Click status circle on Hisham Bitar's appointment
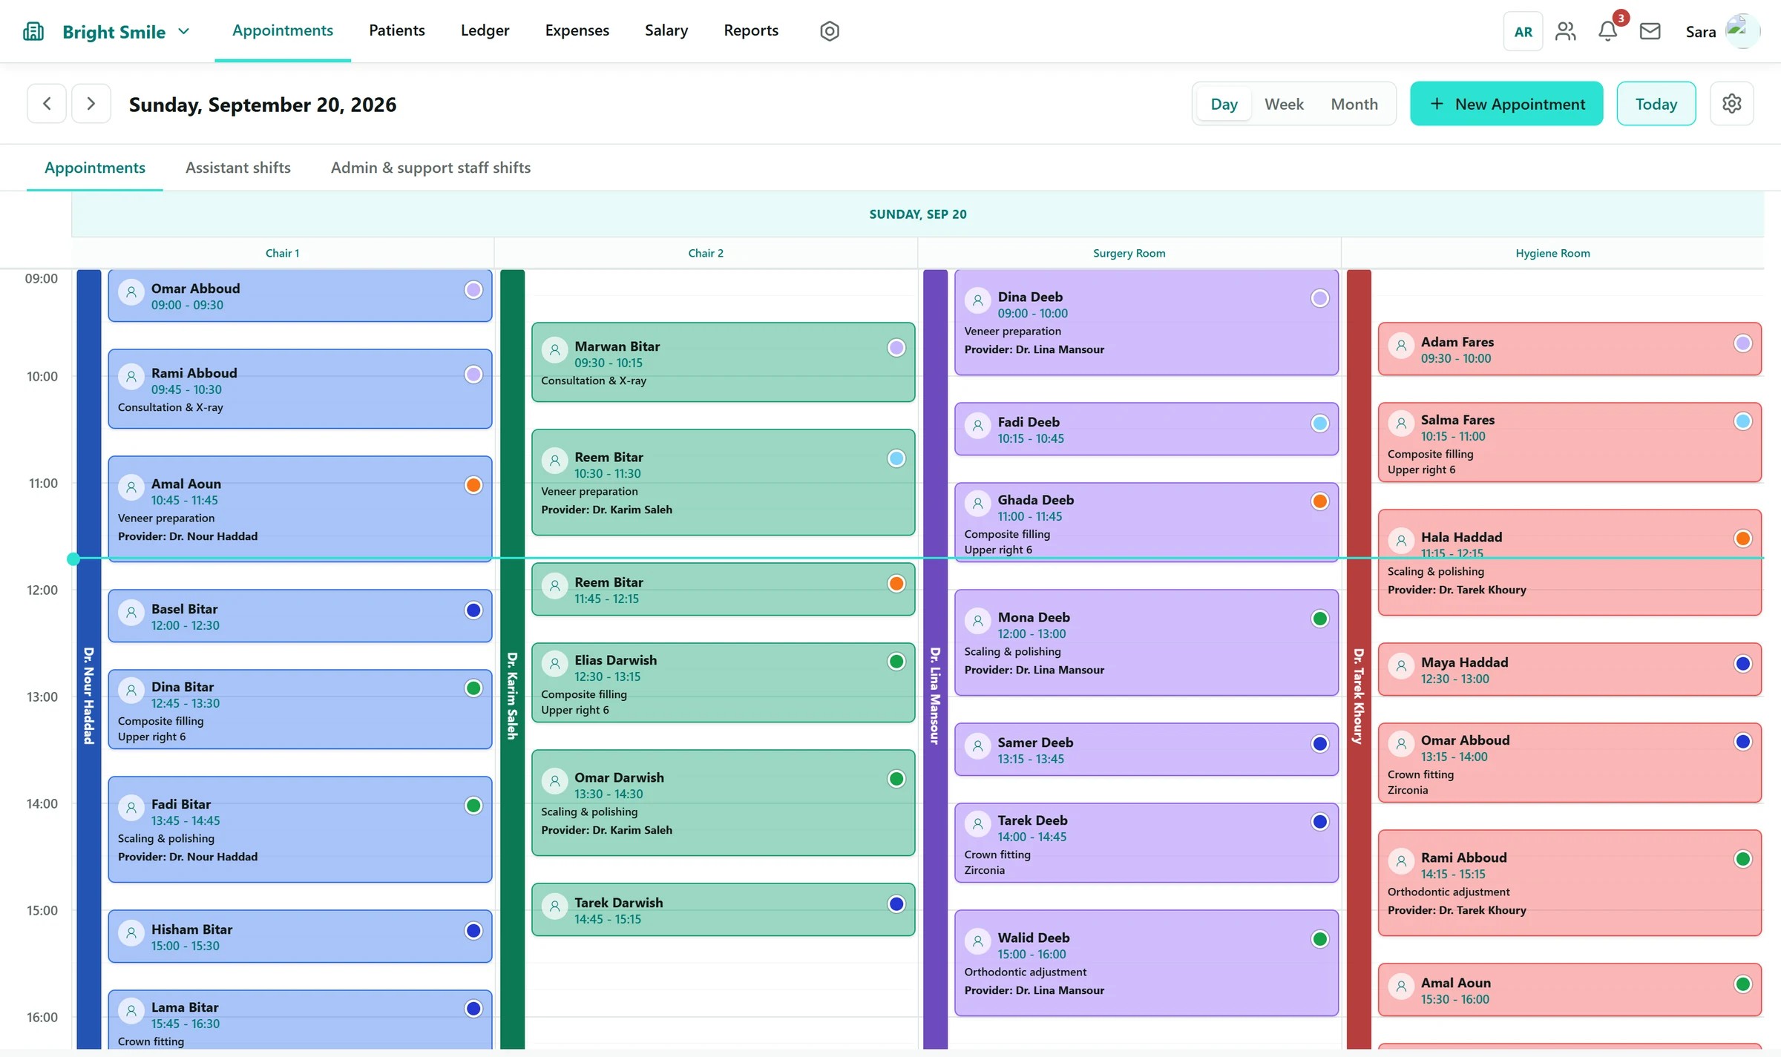 473,931
